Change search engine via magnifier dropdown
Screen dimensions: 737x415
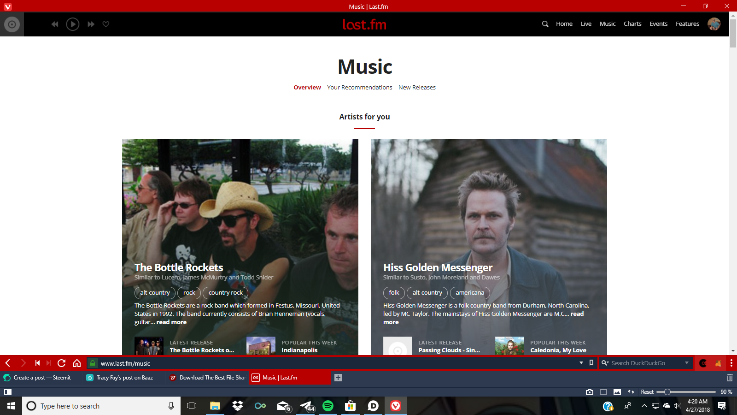(x=605, y=363)
